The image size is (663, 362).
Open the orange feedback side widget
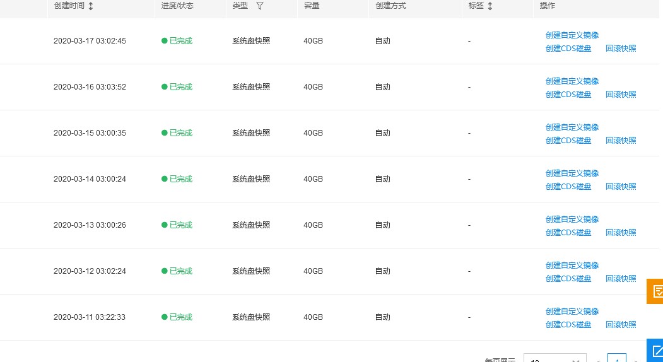655,291
